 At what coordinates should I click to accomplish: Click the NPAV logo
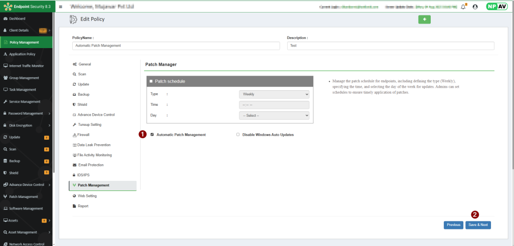pyautogui.click(x=496, y=7)
